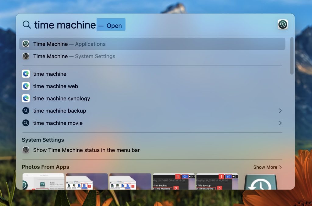Open 'Show Time Machine status in the menu bar'
Viewport: 312px width, 206px height.
point(86,150)
